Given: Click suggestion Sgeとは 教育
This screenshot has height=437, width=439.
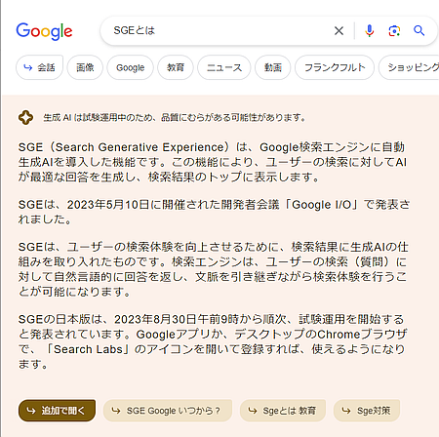Looking at the screenshot, I should coord(283,411).
